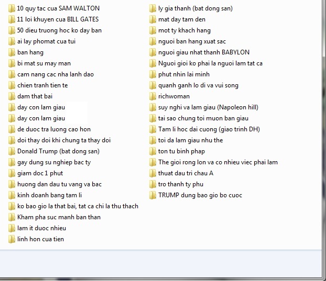Select the folder icon for chien tranh tien te
Image resolution: width=326 pixels, height=281 pixels.
coord(12,85)
